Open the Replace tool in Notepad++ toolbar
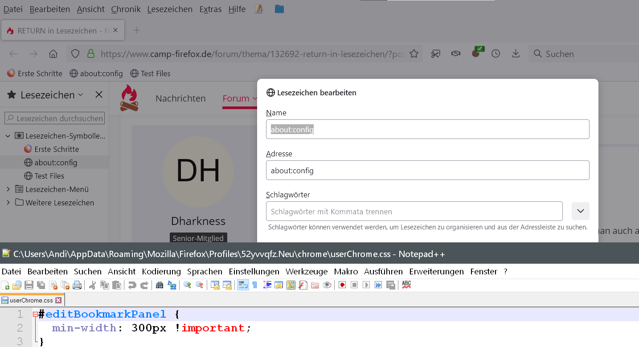 (172, 285)
